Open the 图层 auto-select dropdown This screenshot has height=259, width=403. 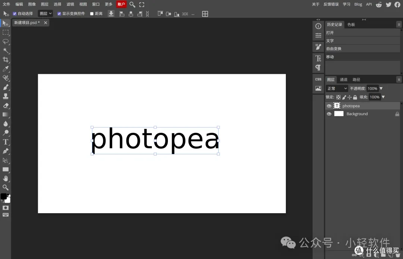coord(46,14)
